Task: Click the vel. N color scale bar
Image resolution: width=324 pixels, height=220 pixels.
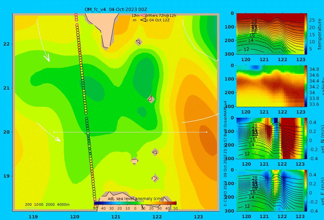Action: [x=306, y=138]
